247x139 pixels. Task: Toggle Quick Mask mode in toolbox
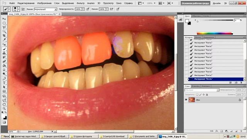[x=4, y=122]
